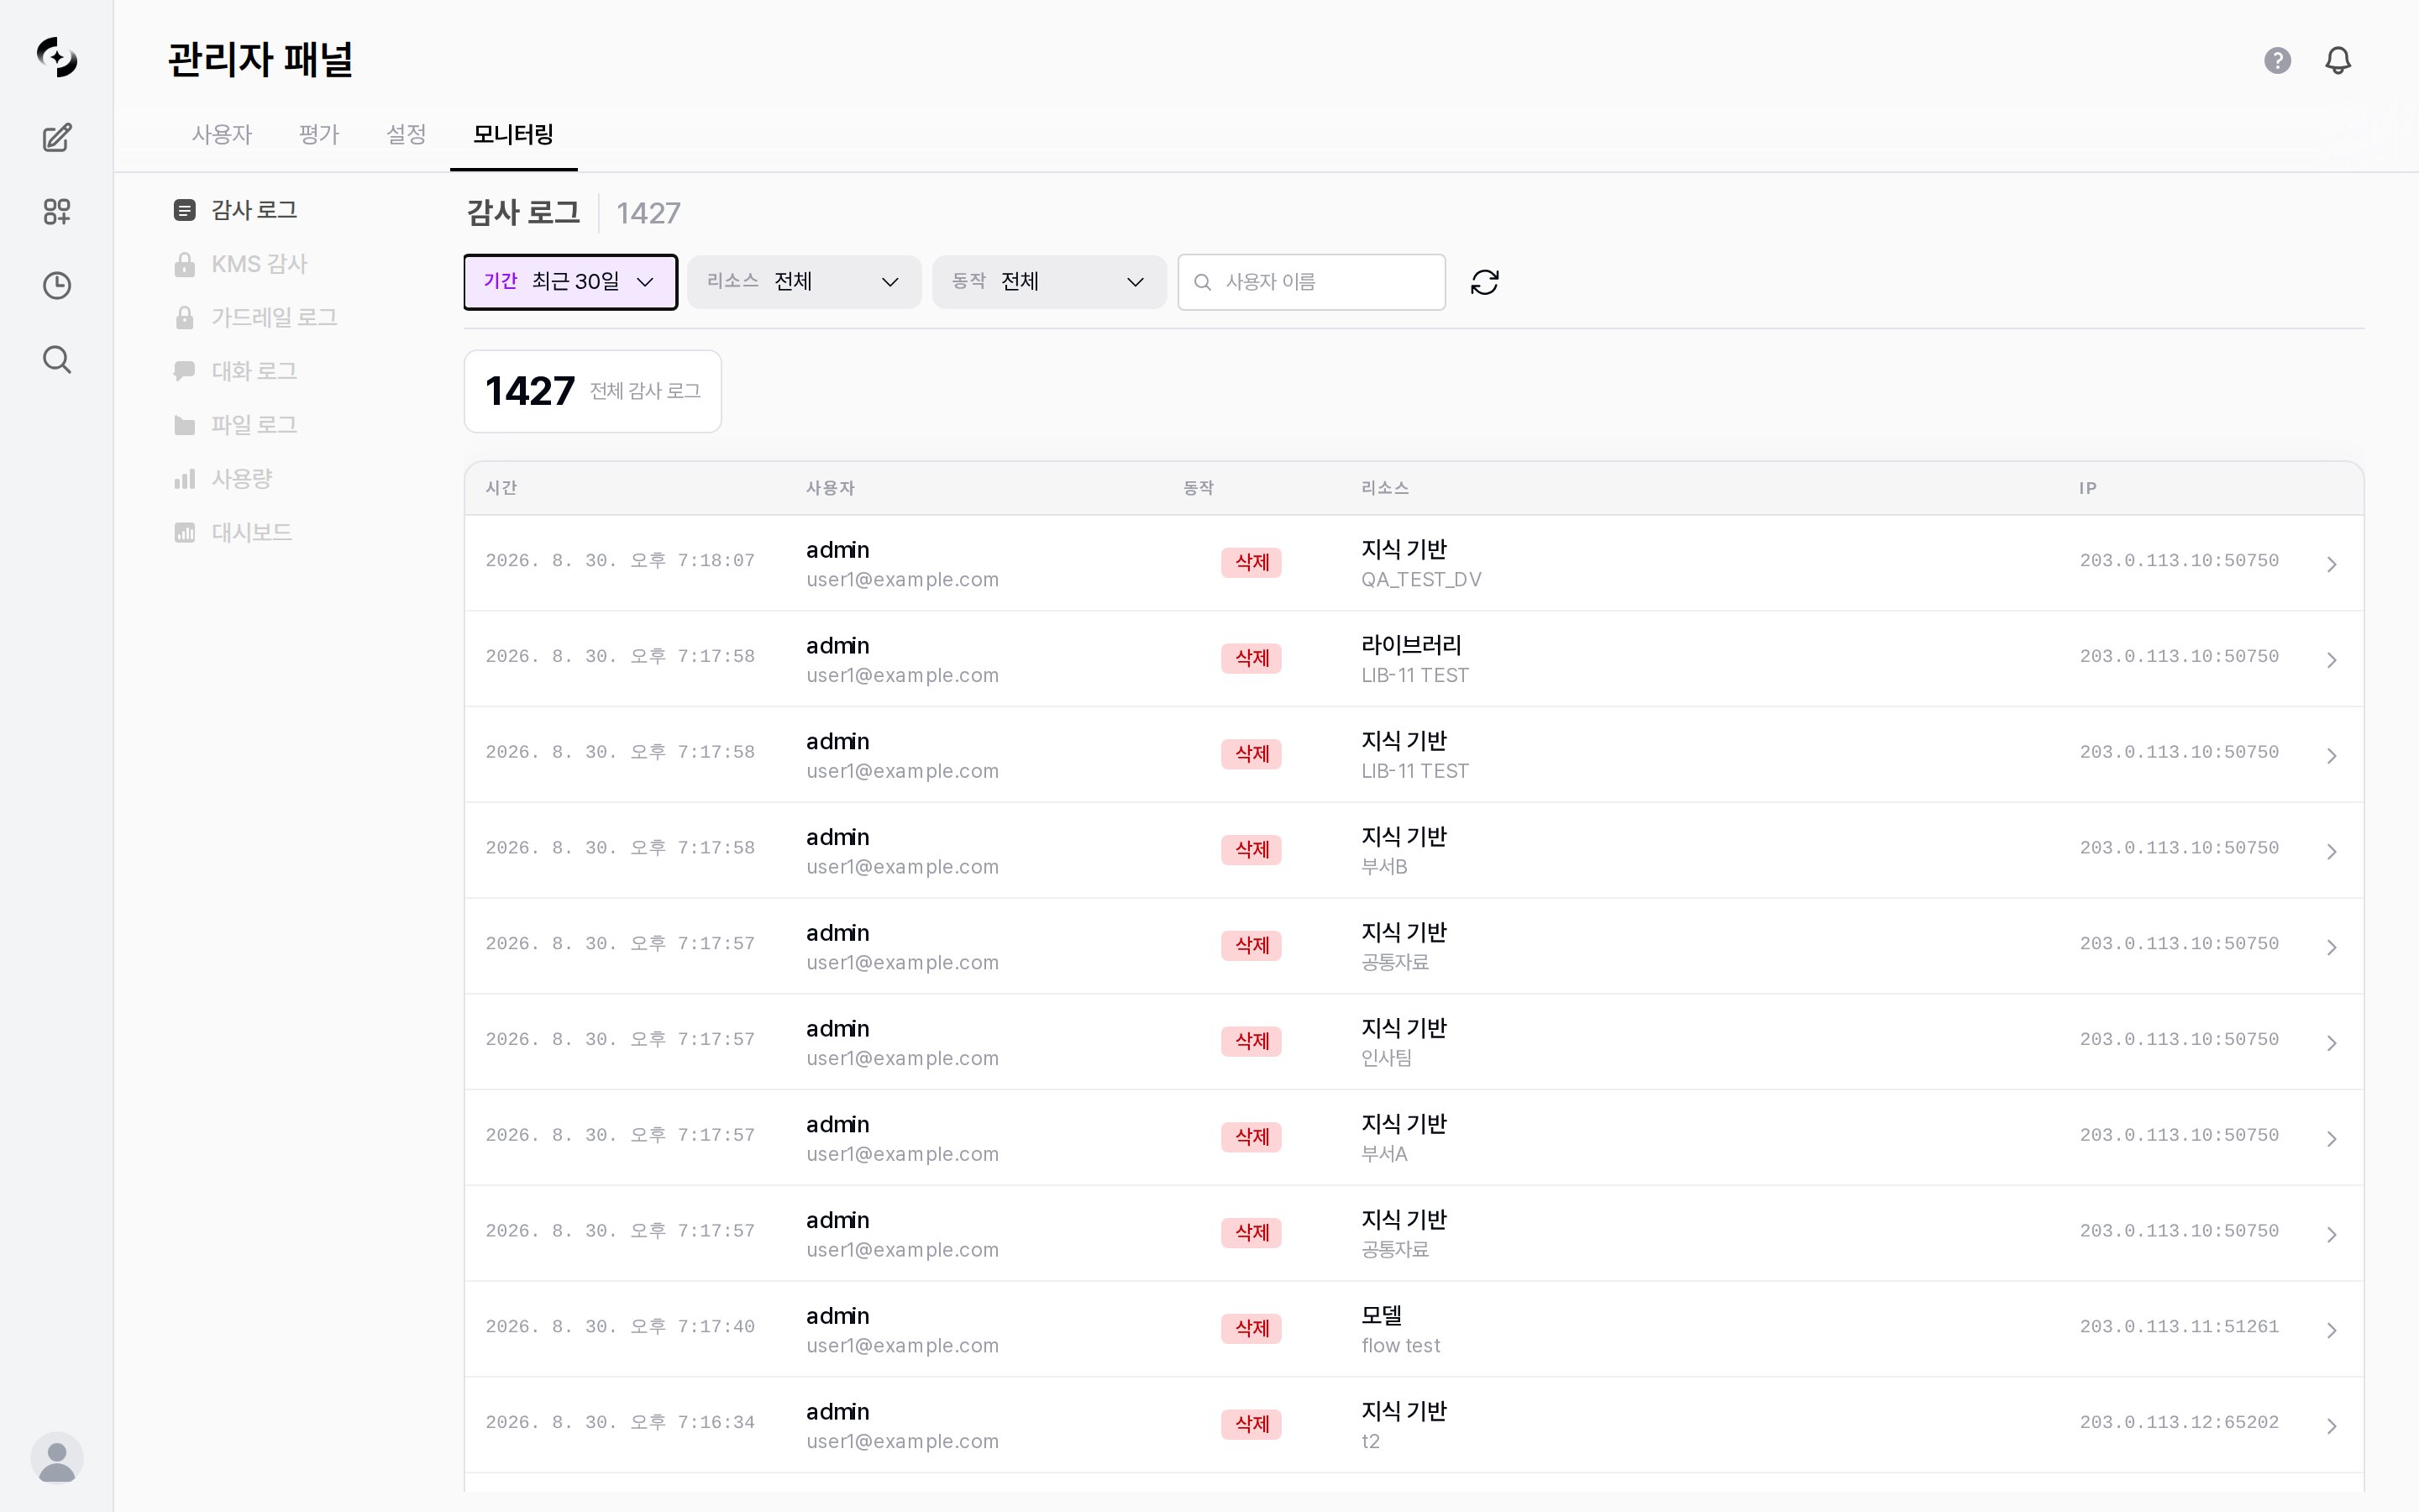Click 삭제 badge in 인사팀 row
The image size is (2419, 1512).
[x=1251, y=1041]
